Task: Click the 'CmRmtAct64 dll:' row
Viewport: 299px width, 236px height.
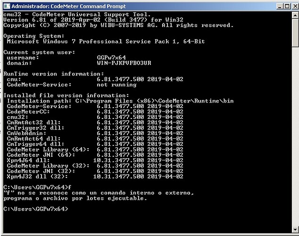Action: [x=95, y=138]
